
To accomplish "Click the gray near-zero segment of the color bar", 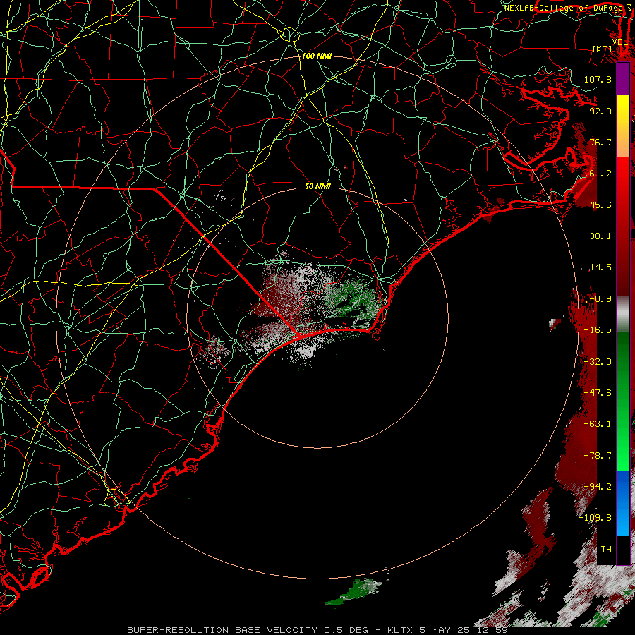I will (623, 314).
